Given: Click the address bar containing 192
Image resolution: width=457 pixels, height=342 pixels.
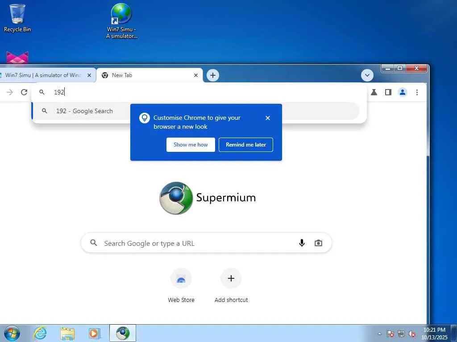Looking at the screenshot, I should pyautogui.click(x=199, y=92).
